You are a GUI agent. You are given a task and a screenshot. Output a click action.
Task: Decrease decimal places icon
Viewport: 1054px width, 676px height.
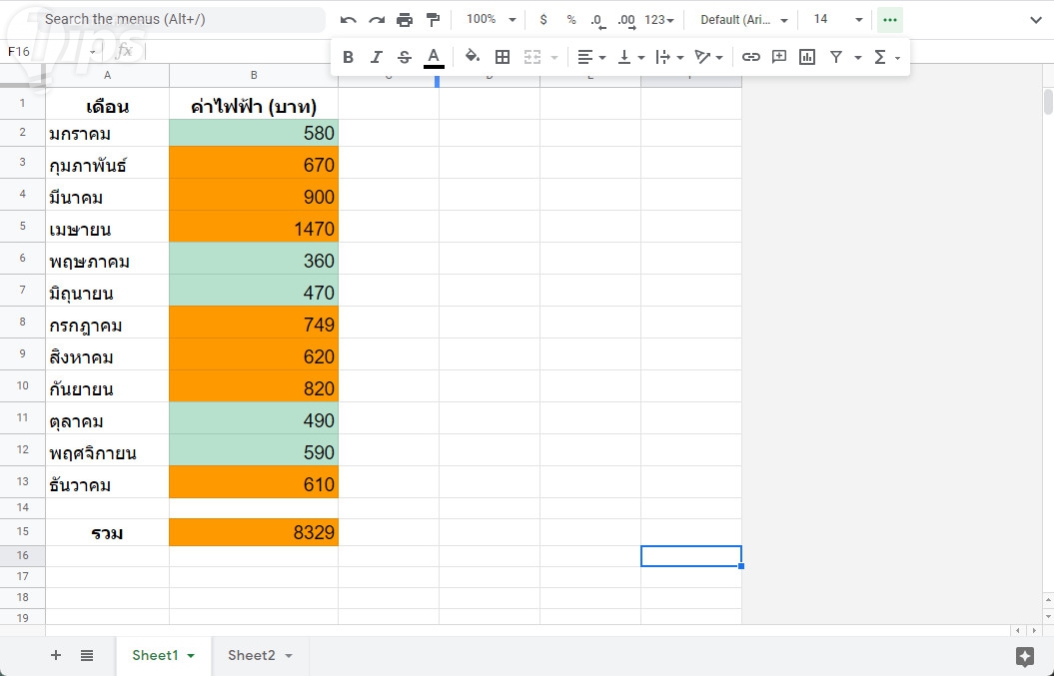click(597, 21)
